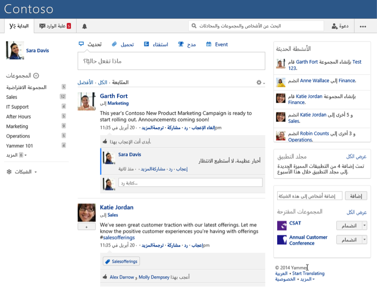The image size is (377, 287).
Task: Join Annual Customer Conference group
Action: [x=349, y=239]
